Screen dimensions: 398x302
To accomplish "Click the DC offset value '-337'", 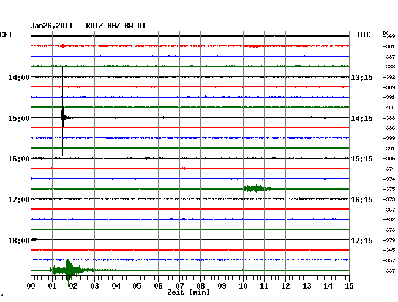I will click(x=389, y=271).
